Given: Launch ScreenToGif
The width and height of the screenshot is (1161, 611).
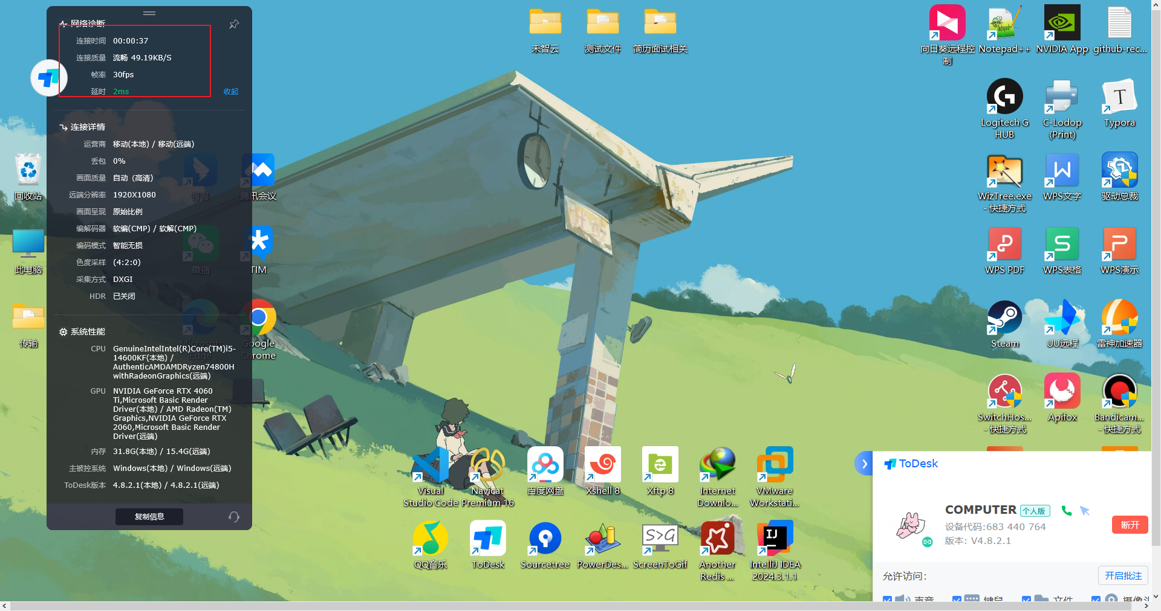Looking at the screenshot, I should 660,546.
